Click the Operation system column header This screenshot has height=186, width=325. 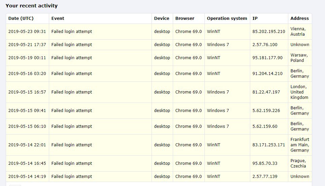tap(227, 18)
